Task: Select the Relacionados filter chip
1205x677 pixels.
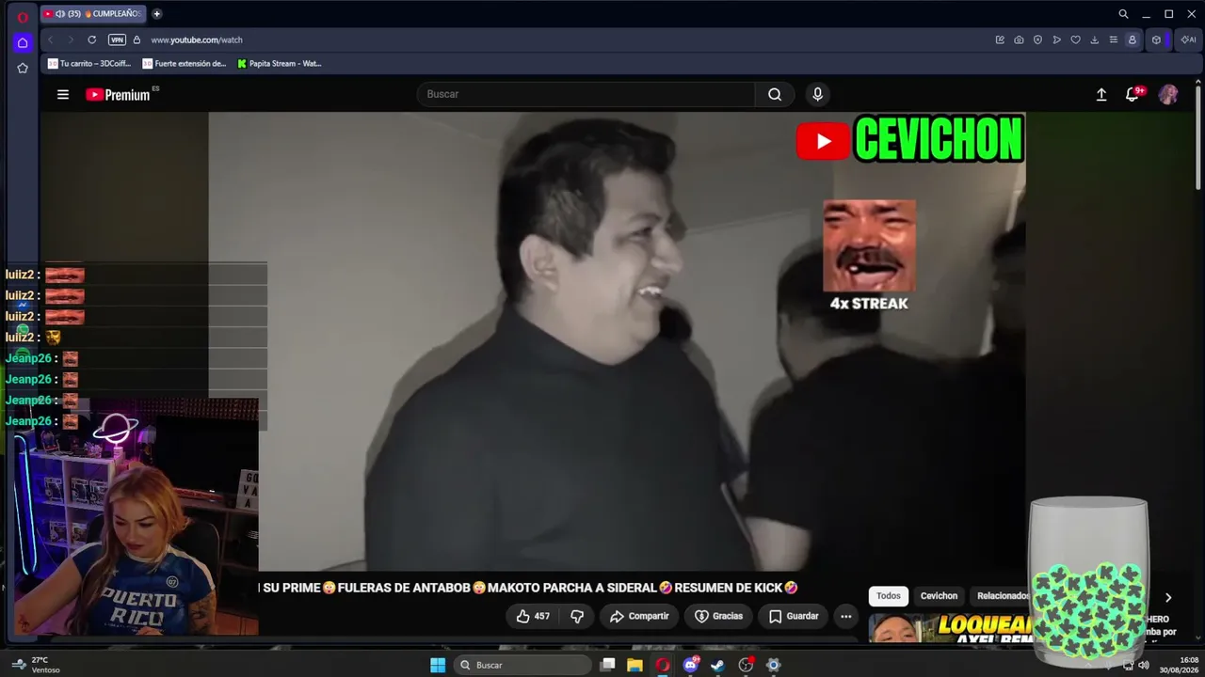Action: (x=1002, y=595)
